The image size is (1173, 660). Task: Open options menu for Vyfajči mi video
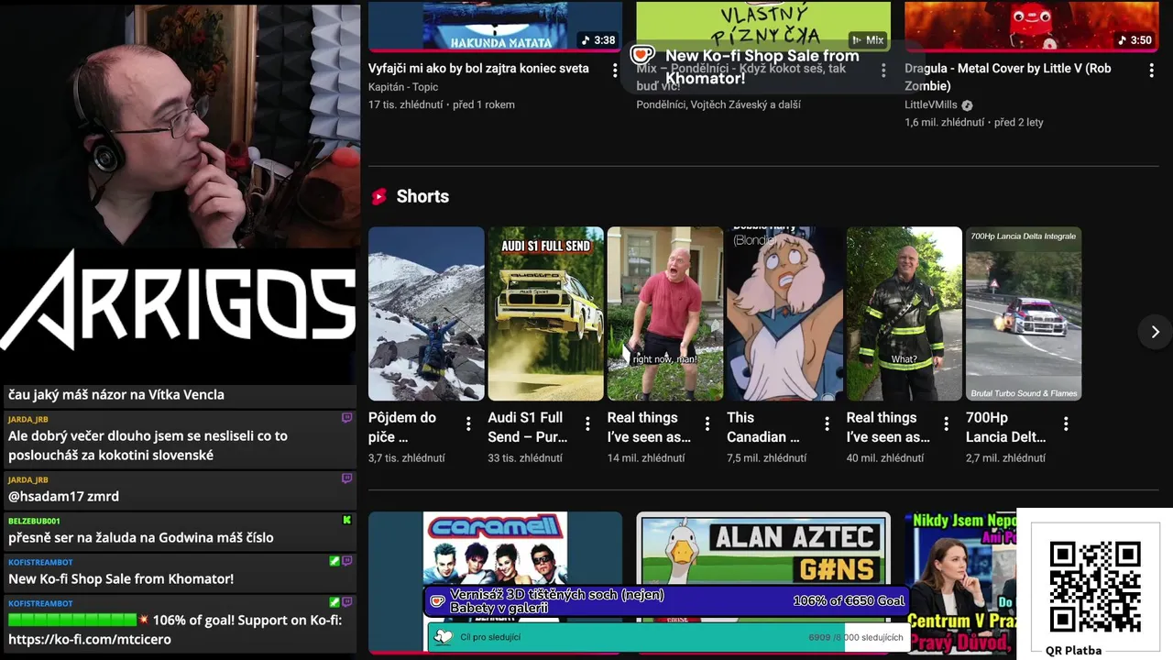(615, 70)
